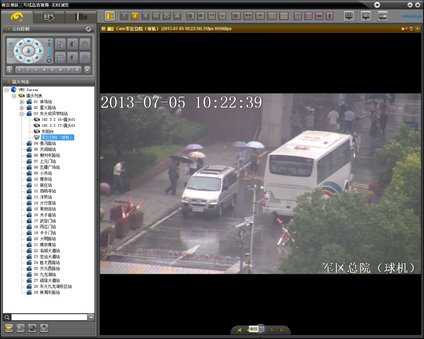This screenshot has height=339, width=424.
Task: Toggle the side panel layout icon
Action: (x=110, y=16)
